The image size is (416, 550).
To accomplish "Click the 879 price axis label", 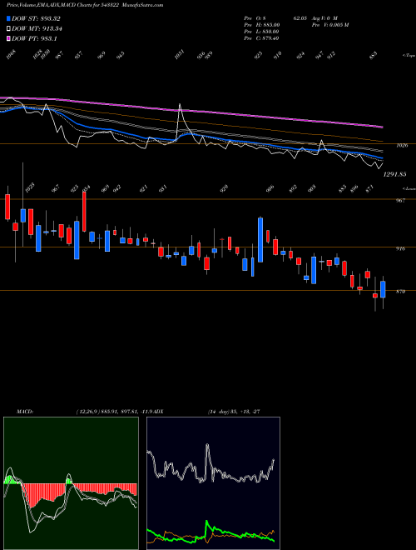I will tap(400, 292).
